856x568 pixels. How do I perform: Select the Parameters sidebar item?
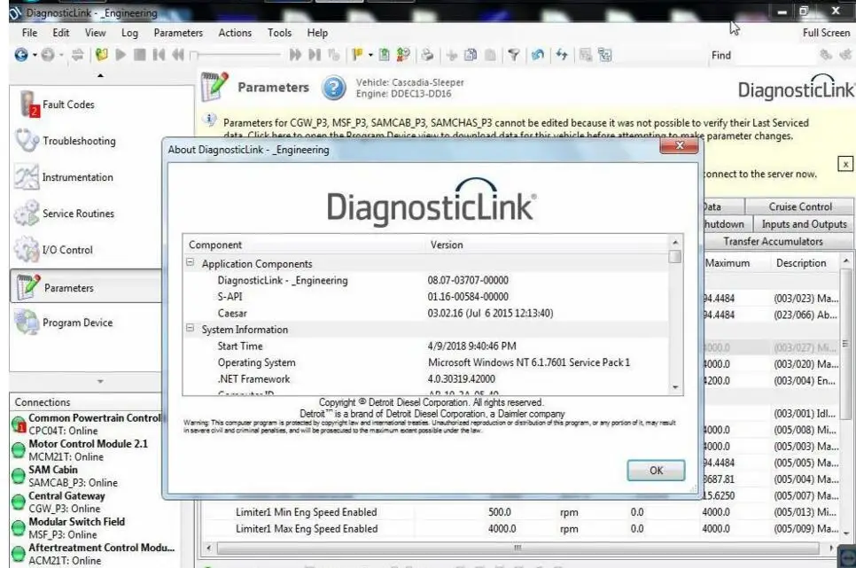(x=86, y=287)
